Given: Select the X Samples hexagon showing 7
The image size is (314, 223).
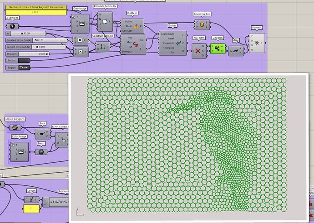Looking at the screenshot, I should point(12,26).
